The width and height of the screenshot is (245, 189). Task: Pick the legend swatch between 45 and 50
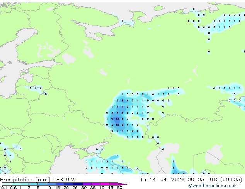point(114,184)
